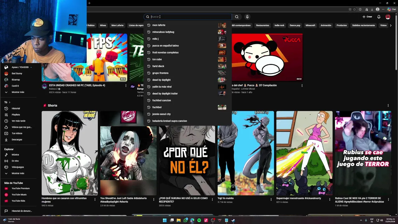
Task: Select 'heladería kreisel supra cancion' suggestion
Action: coord(187,121)
